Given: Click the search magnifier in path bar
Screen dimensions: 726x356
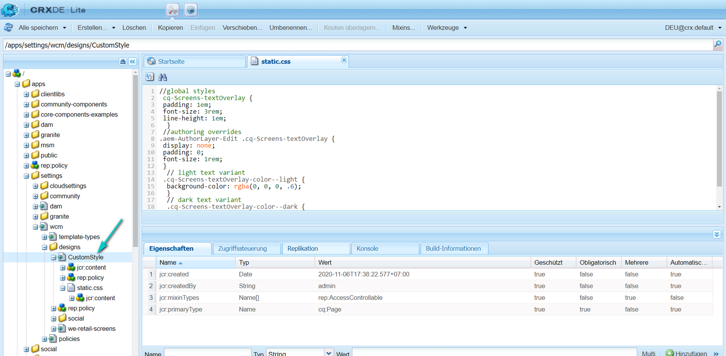Looking at the screenshot, I should point(718,45).
